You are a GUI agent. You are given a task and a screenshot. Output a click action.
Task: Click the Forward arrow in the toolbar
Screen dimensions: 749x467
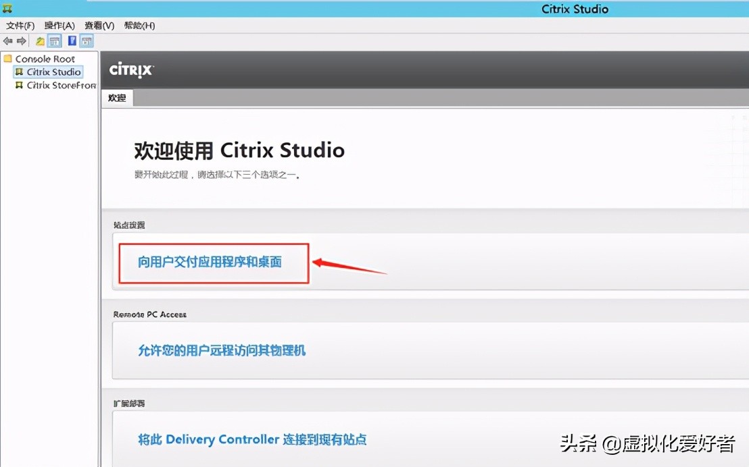click(x=22, y=41)
